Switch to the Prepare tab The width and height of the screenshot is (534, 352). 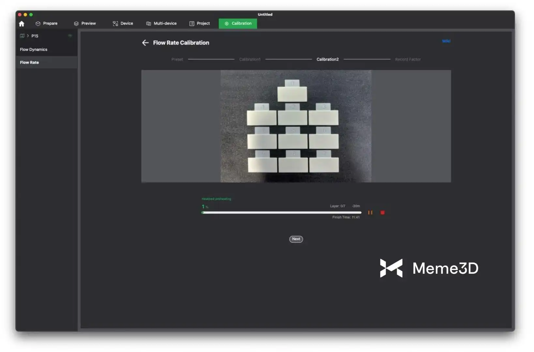[46, 23]
